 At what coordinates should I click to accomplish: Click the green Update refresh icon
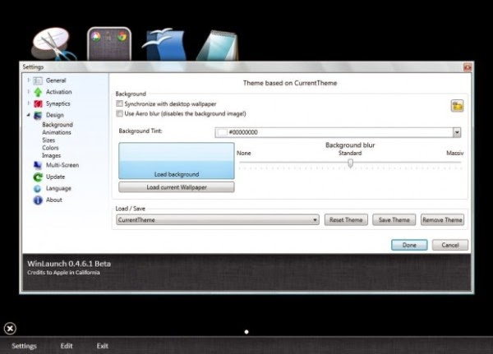[38, 177]
